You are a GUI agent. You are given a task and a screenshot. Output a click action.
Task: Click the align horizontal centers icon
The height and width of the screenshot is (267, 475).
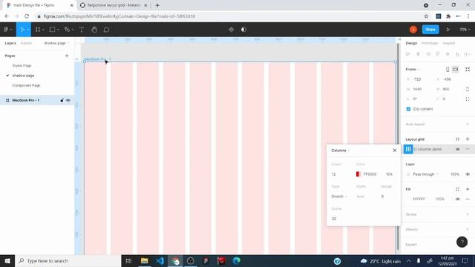418,54
